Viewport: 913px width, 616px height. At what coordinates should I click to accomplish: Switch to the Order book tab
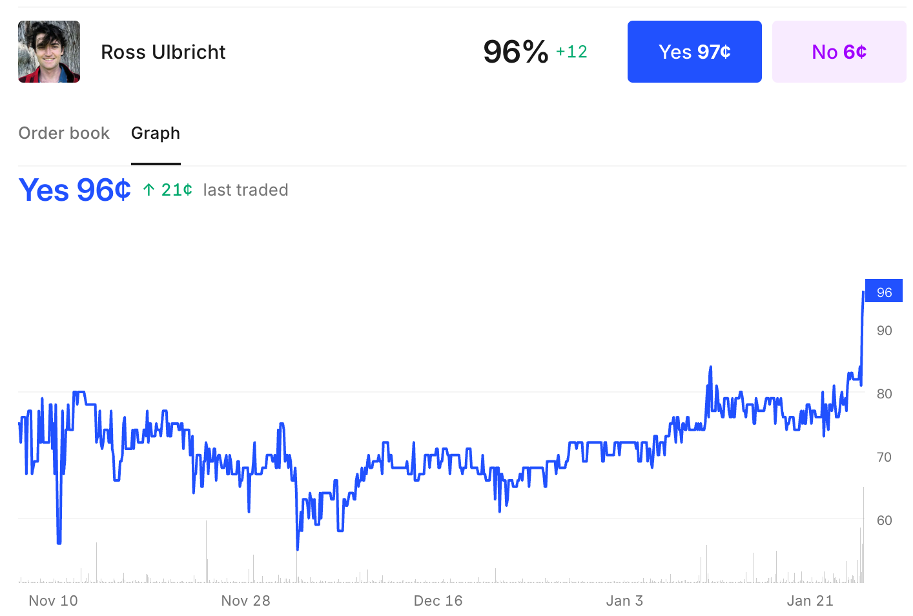64,133
